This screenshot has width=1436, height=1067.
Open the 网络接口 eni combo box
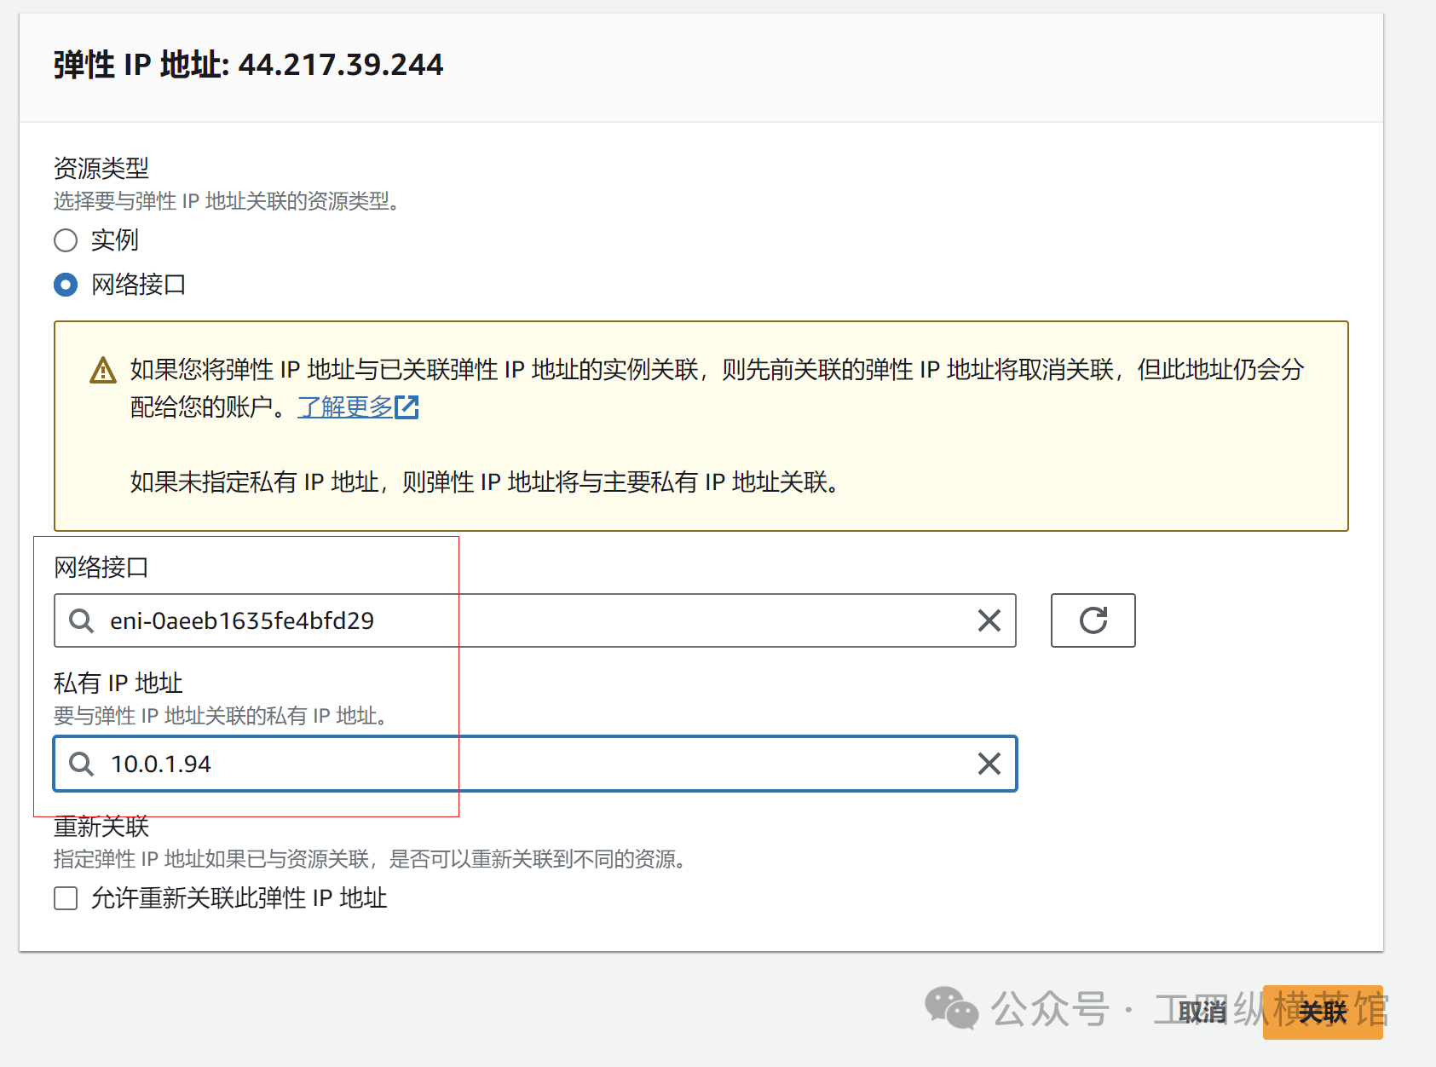(x=528, y=620)
